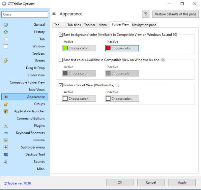Click the Cerca search field
This screenshot has height=190, width=201.
tap(25, 14)
